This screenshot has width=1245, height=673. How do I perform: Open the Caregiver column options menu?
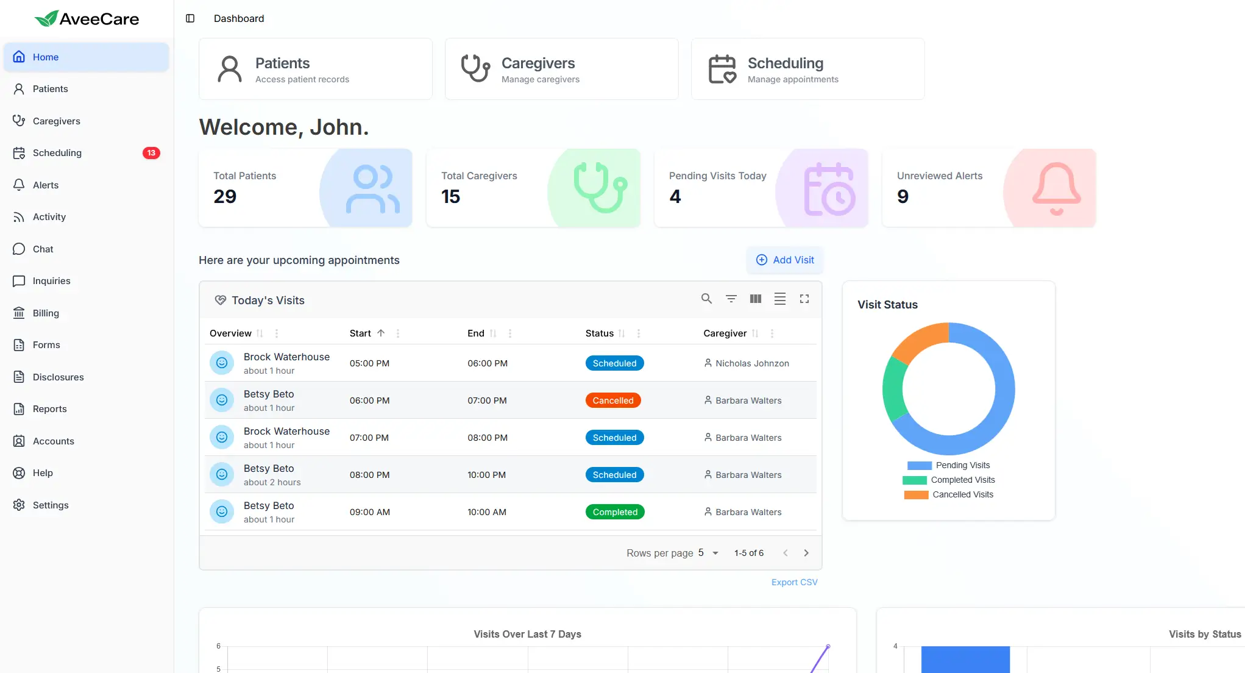tap(771, 333)
